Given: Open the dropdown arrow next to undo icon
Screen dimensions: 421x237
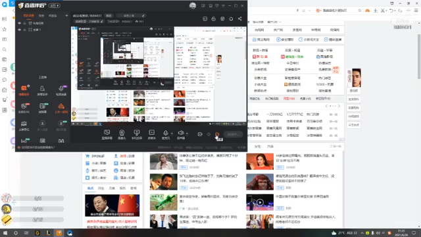Looking at the screenshot, I should (395, 11).
